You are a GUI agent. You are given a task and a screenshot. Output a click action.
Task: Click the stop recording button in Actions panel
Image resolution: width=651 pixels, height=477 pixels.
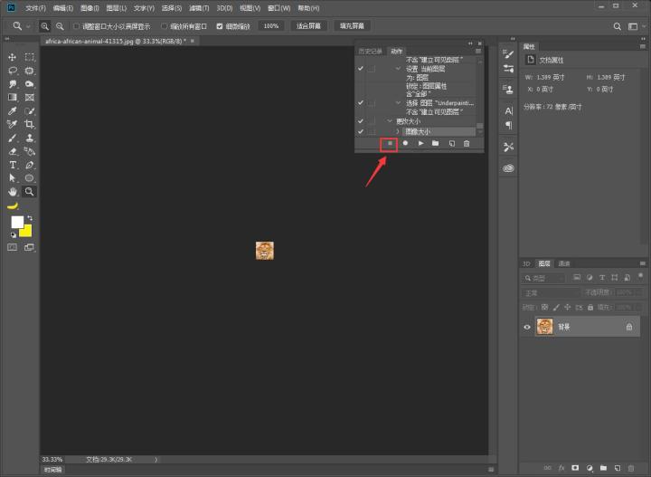click(x=390, y=143)
